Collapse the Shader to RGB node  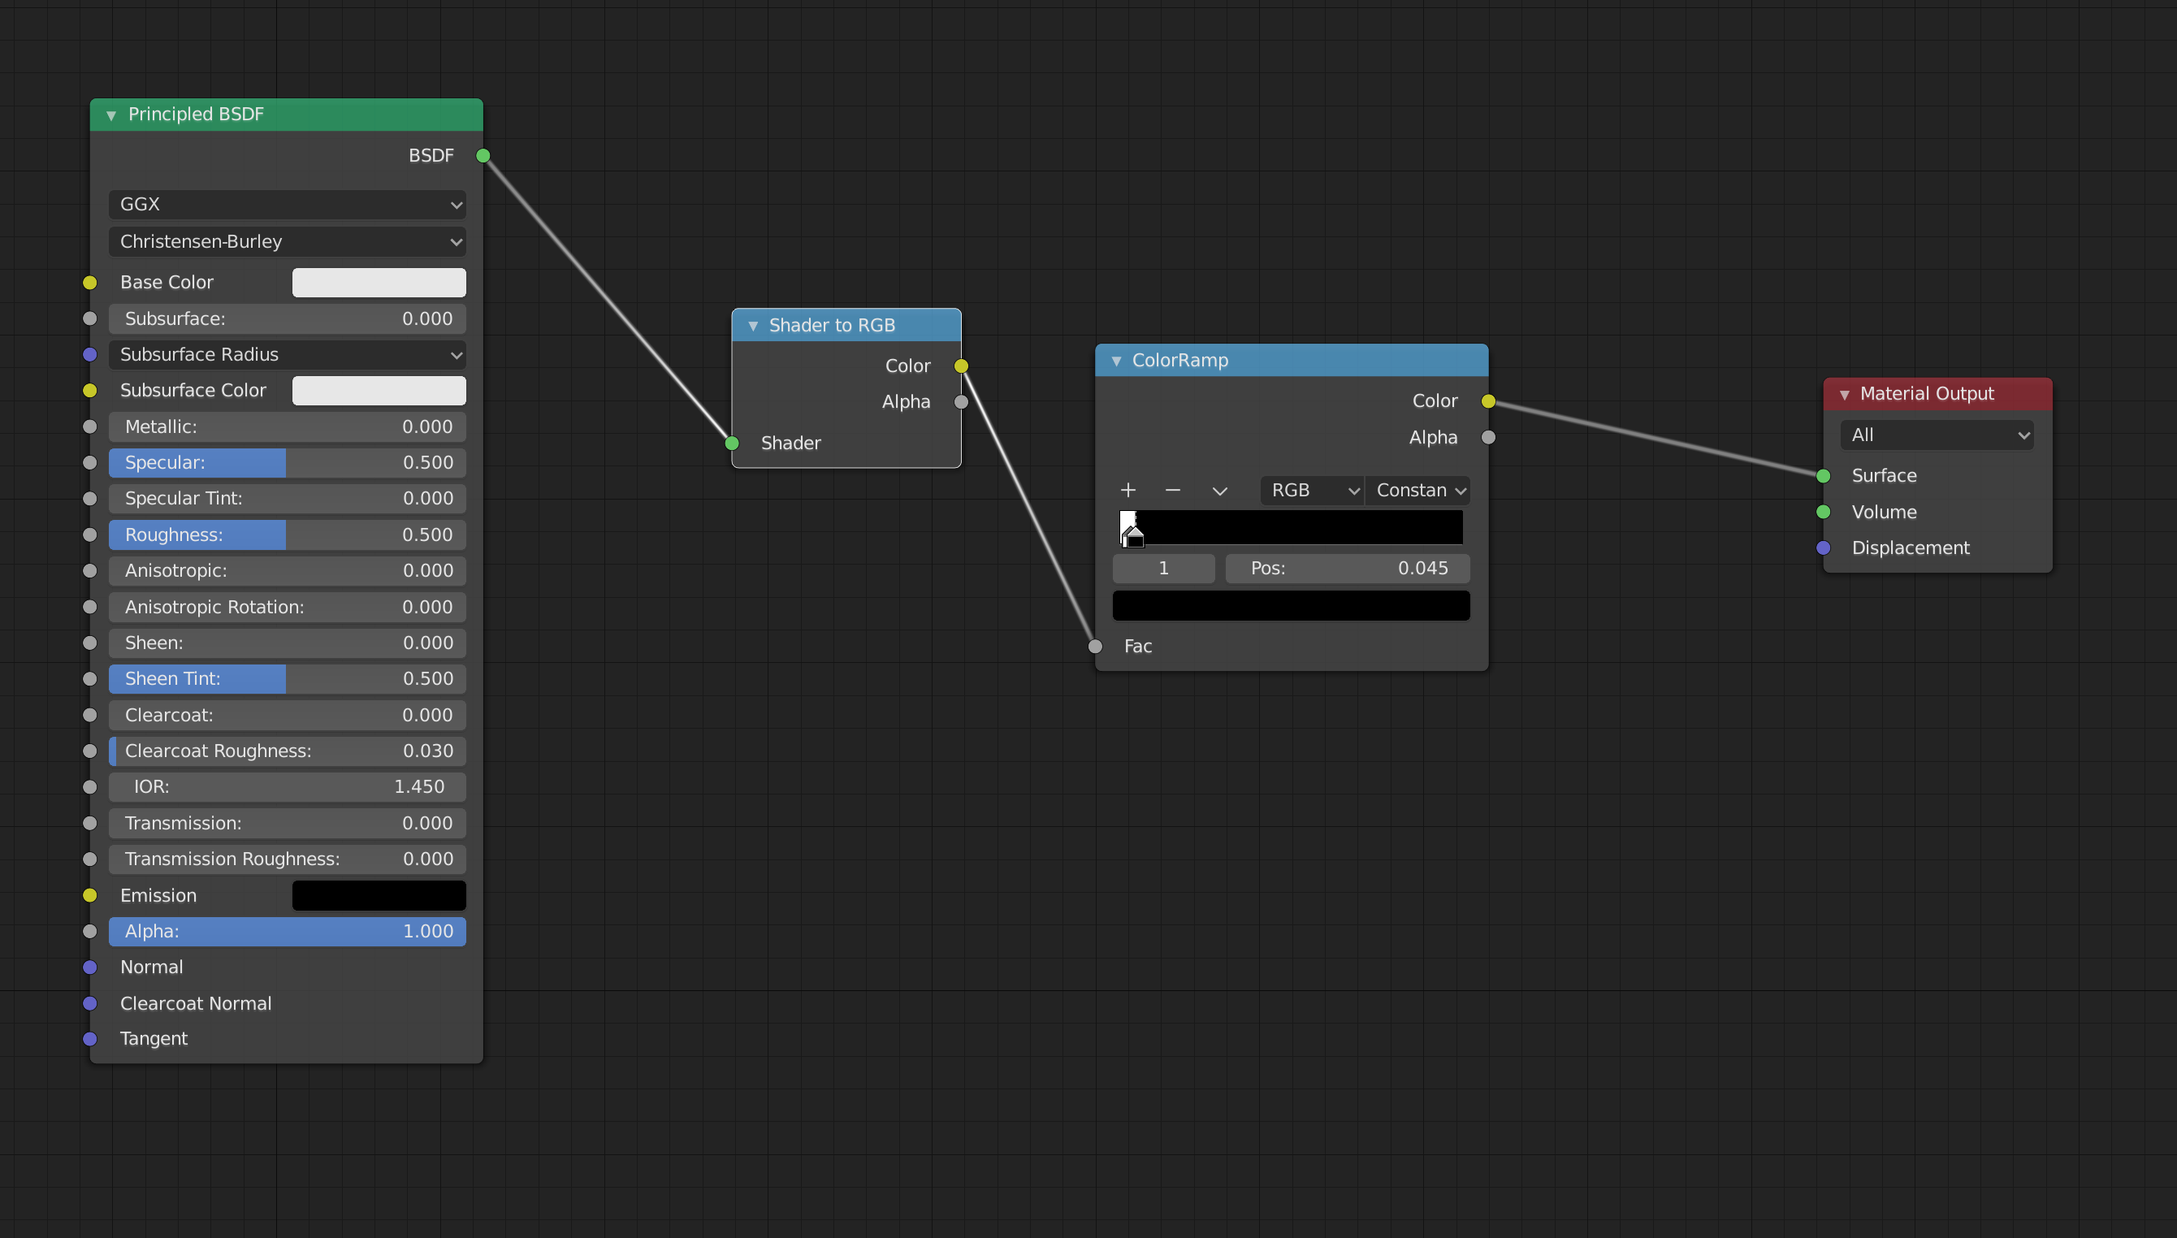pos(752,326)
